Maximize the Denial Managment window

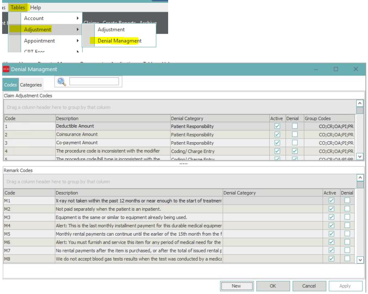[x=336, y=69]
